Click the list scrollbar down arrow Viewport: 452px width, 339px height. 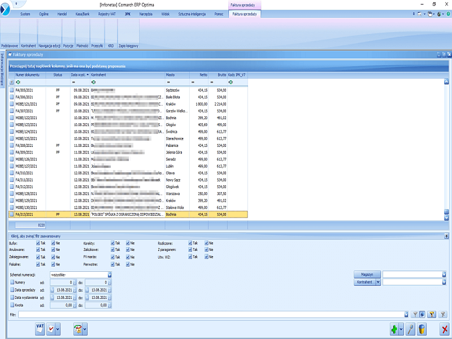(x=446, y=218)
